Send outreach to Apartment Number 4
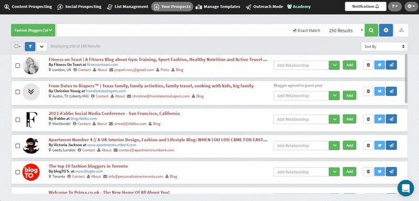 (391, 146)
